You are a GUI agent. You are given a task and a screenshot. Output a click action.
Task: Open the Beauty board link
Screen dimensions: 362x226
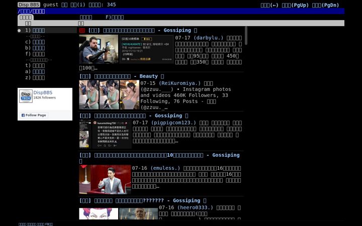149,76
